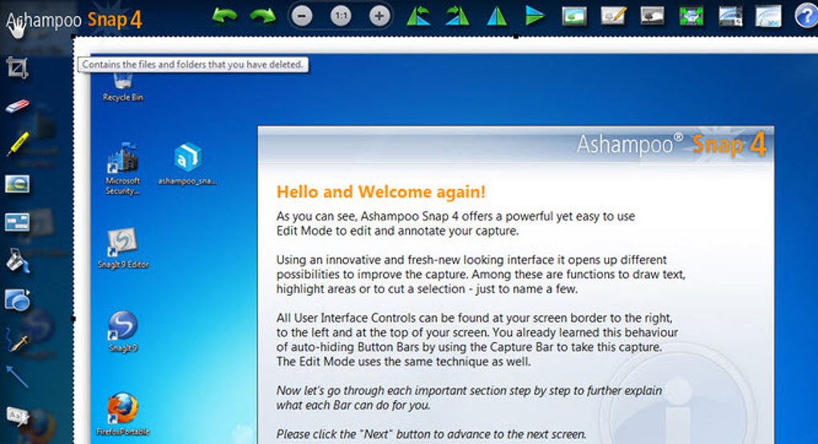Select the freehand Pen drawing tool
818x444 pixels.
pyautogui.click(x=17, y=339)
